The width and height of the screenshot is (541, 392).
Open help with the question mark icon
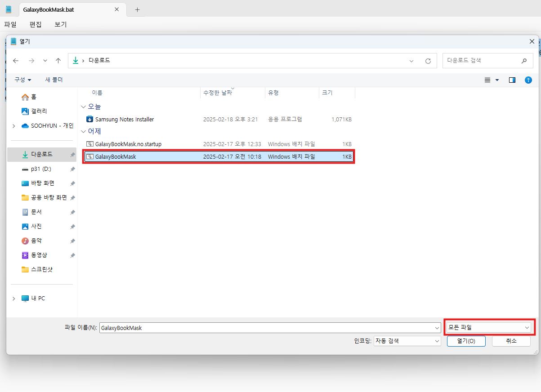528,80
